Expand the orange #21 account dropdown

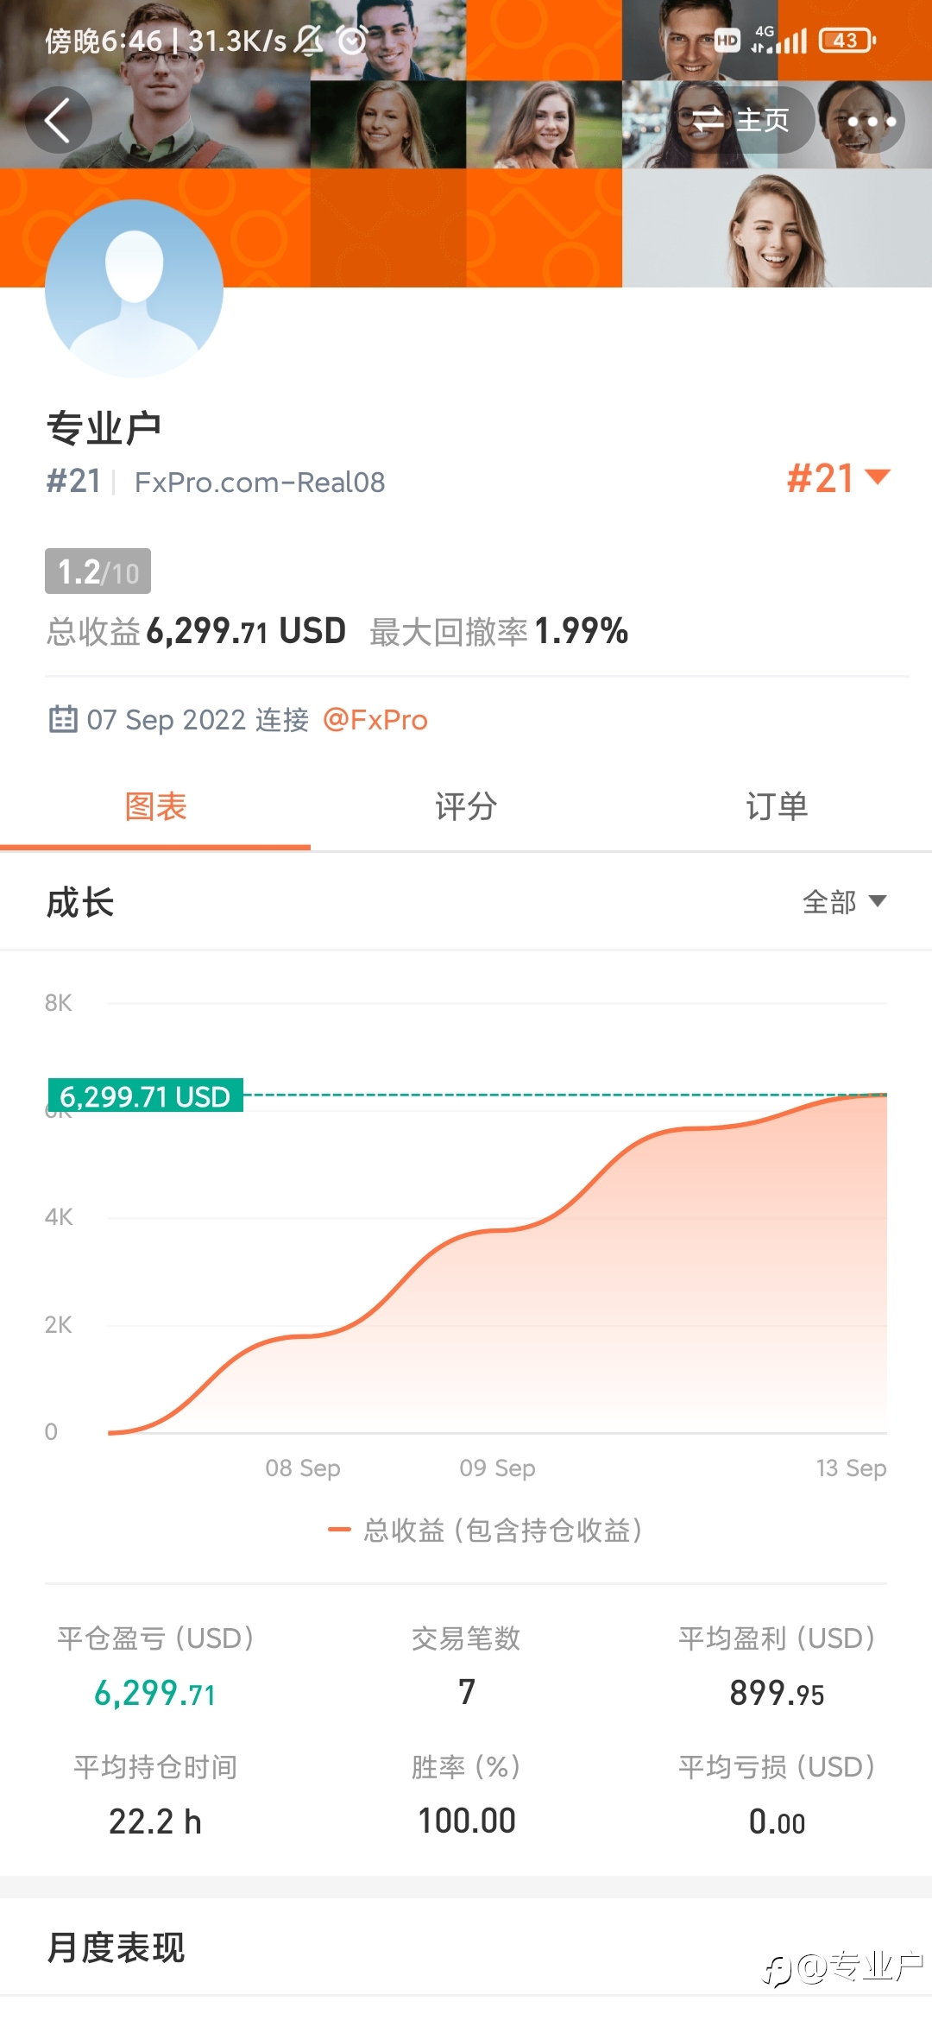pyautogui.click(x=838, y=477)
